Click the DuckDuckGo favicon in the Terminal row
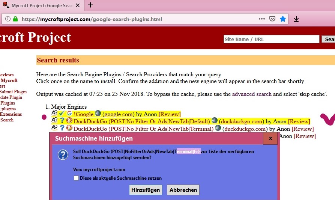The image size is (335, 200). (x=69, y=128)
